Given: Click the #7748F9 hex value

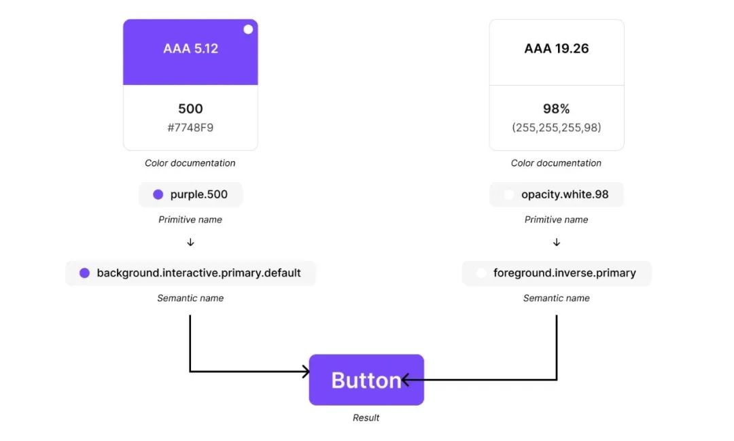Looking at the screenshot, I should tap(190, 127).
